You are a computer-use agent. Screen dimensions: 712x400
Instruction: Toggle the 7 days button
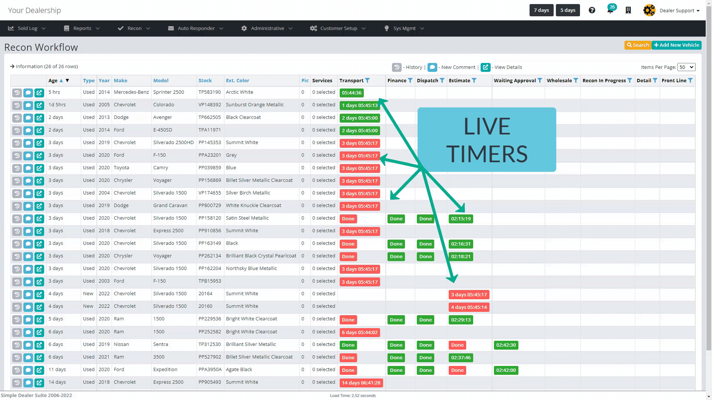pyautogui.click(x=541, y=10)
